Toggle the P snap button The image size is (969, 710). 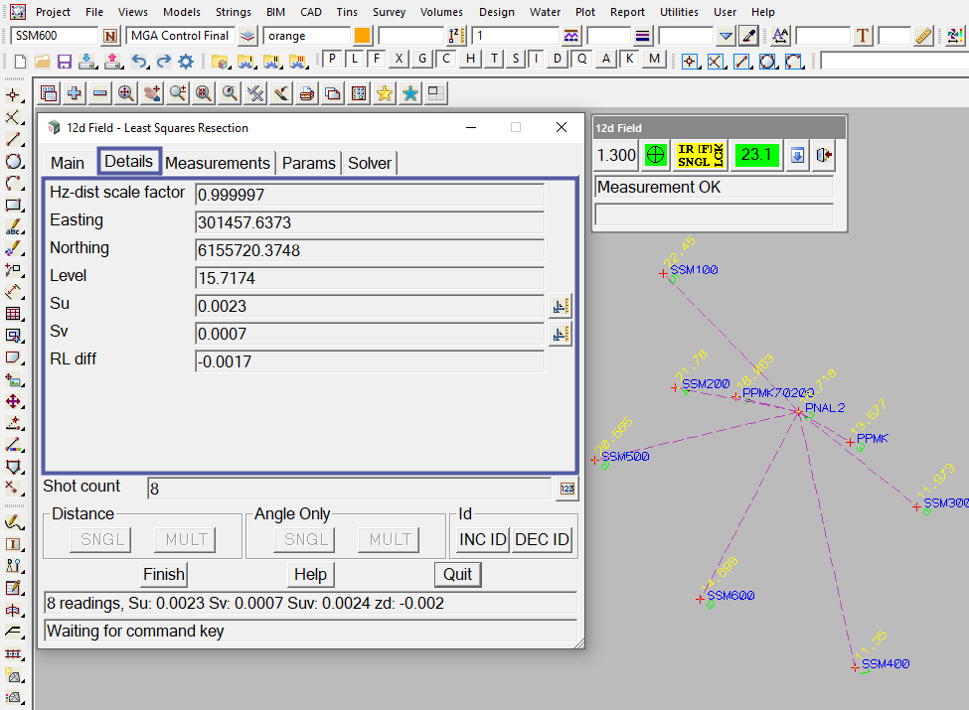click(333, 59)
